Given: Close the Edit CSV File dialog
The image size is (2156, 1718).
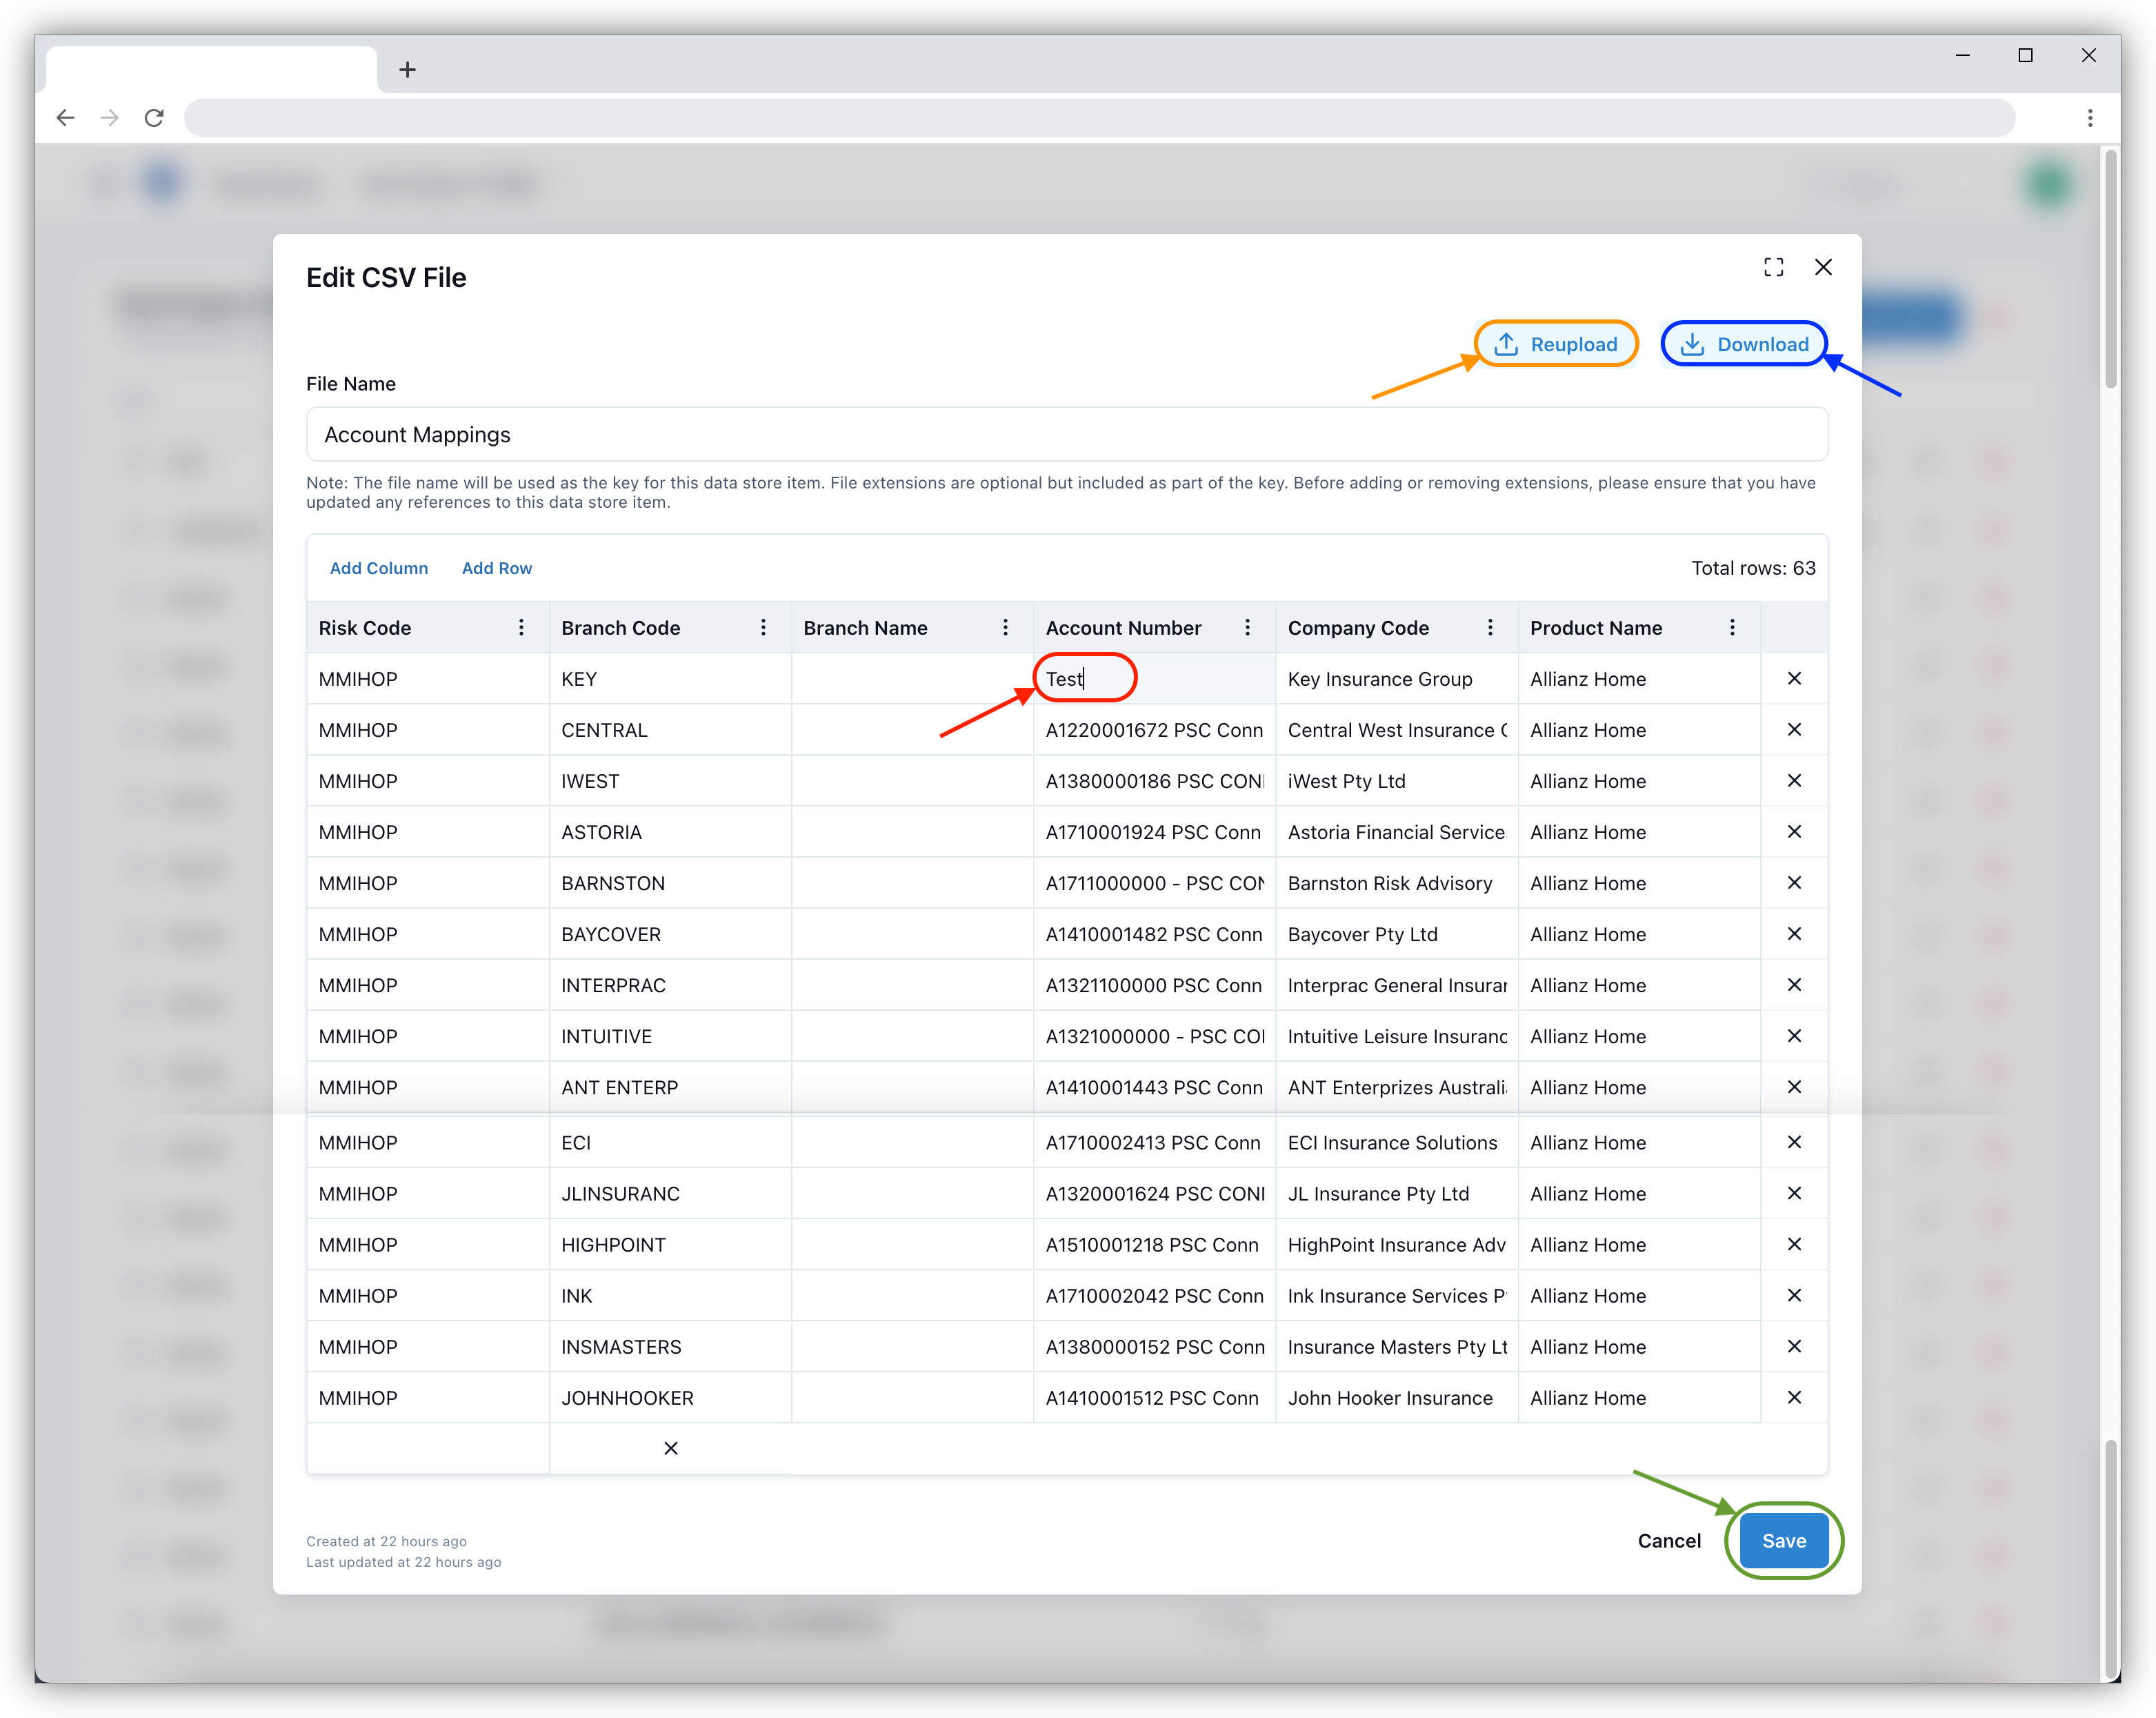Looking at the screenshot, I should click(x=1823, y=267).
